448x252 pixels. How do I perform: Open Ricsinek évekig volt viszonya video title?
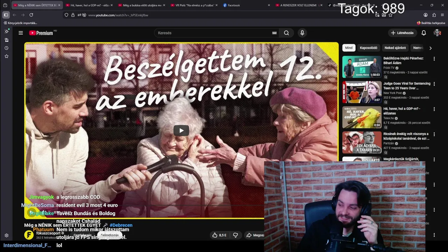tap(406, 136)
